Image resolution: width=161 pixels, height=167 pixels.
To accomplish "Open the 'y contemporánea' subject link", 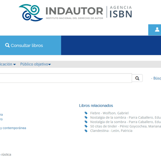I will pyautogui.click(x=13, y=128).
